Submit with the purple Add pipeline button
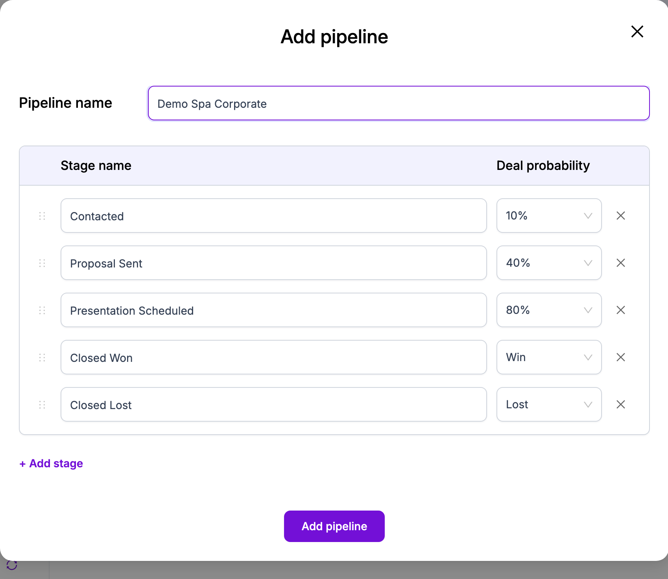The image size is (668, 579). pyautogui.click(x=334, y=526)
